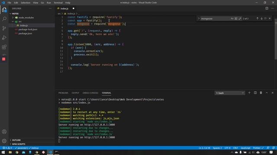277x155 pixels.
Task: Switch to the PROBLEMS panel tab
Action: [63, 93]
